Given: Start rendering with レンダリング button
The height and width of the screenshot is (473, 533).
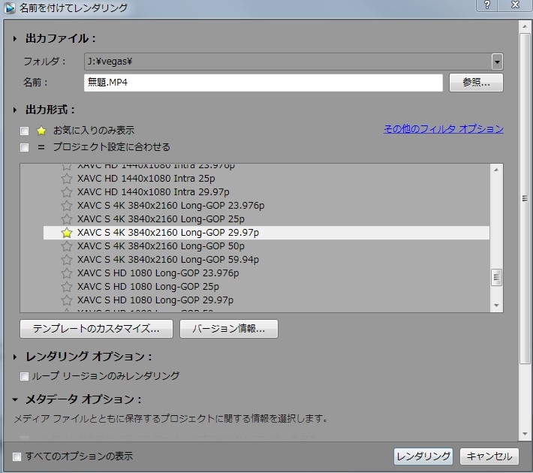Looking at the screenshot, I should pos(423,456).
